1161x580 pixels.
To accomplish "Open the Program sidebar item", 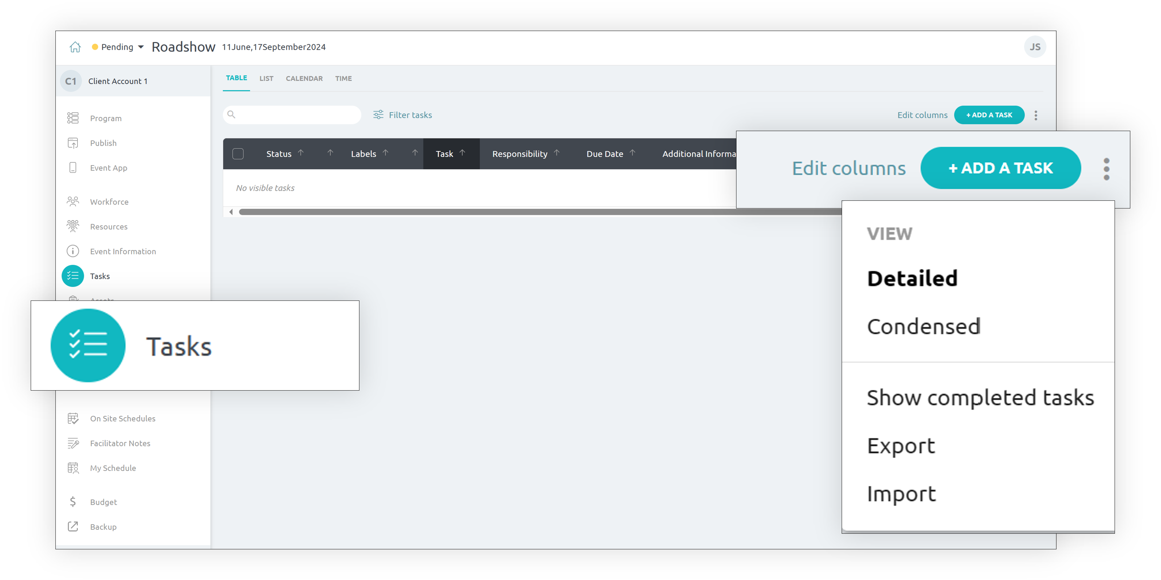I will (x=106, y=118).
